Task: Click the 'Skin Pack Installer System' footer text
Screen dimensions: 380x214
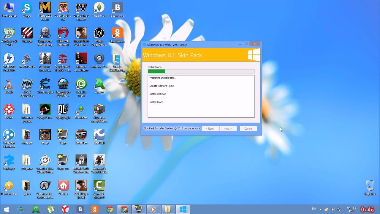Action: (x=172, y=129)
